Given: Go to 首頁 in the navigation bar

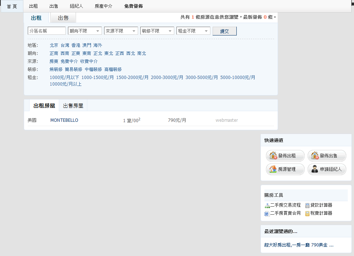Looking at the screenshot, I should 12,6.
